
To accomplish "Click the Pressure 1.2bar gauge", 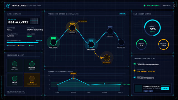I will (x=164, y=44).
